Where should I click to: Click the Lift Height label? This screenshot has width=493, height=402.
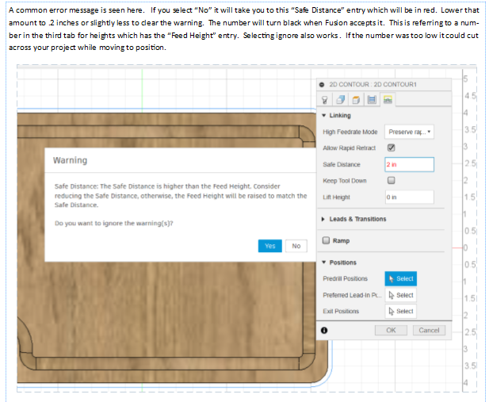[x=336, y=197]
